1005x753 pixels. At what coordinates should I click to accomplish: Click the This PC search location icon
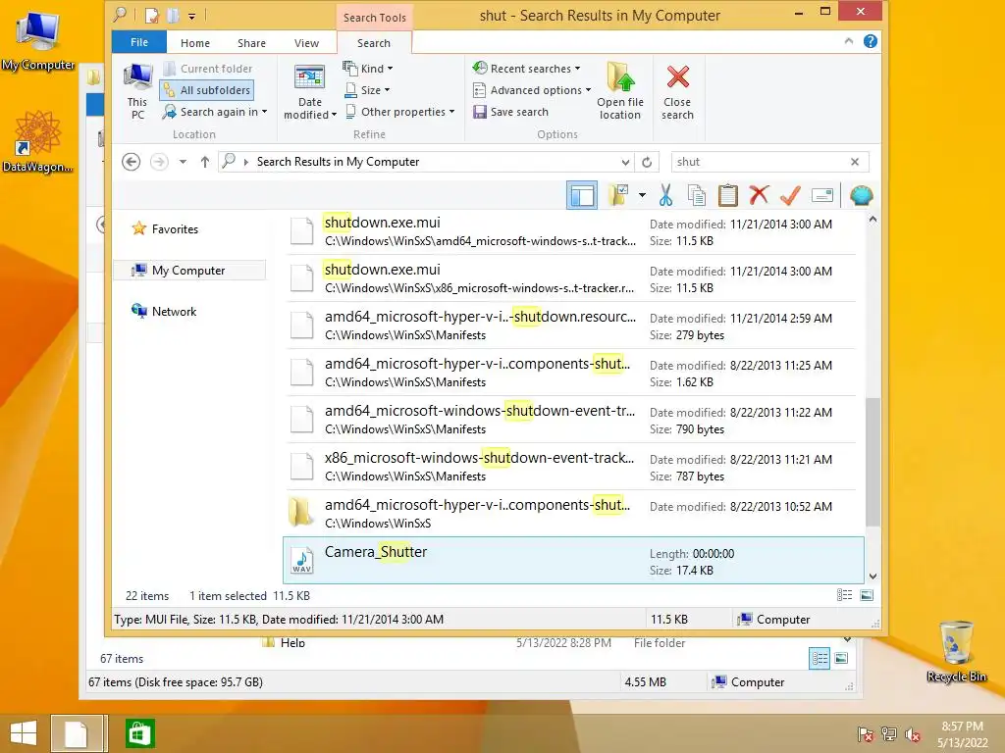(x=137, y=92)
